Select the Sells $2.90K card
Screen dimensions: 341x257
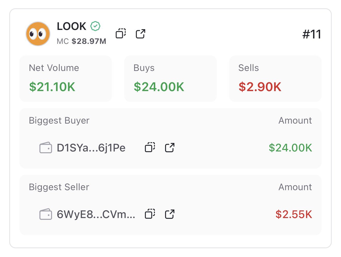pos(275,78)
